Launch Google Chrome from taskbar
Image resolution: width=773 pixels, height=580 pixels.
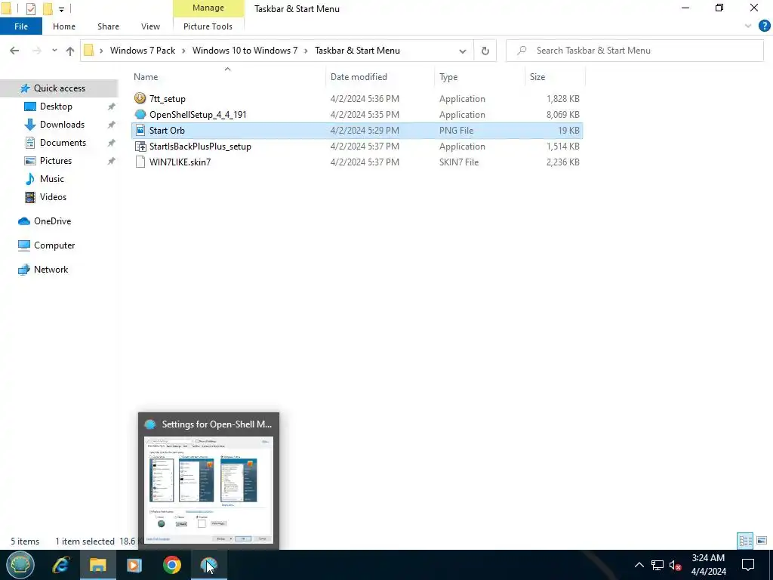[x=172, y=565]
